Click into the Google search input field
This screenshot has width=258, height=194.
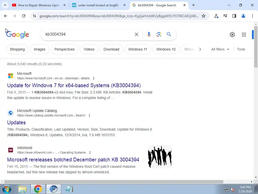click(x=89, y=34)
